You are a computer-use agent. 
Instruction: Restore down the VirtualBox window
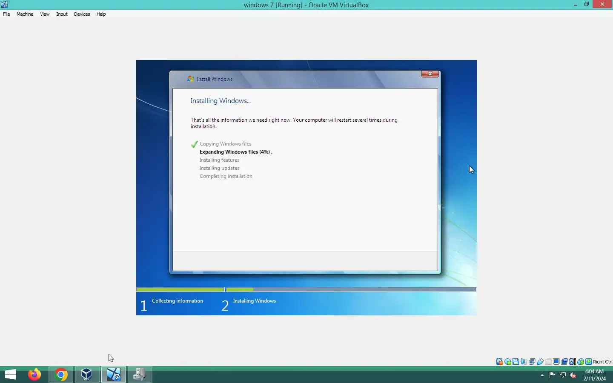click(587, 4)
